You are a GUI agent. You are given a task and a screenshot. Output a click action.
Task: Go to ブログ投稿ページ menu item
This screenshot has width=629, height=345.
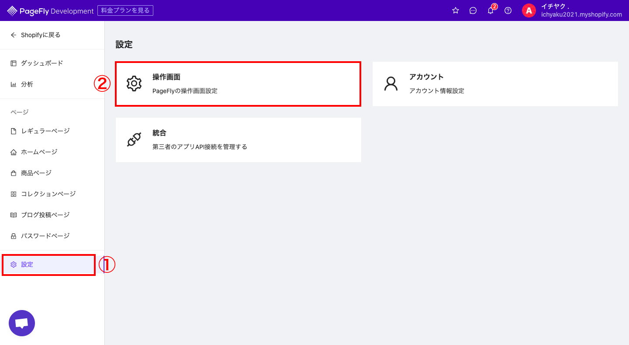click(x=45, y=215)
